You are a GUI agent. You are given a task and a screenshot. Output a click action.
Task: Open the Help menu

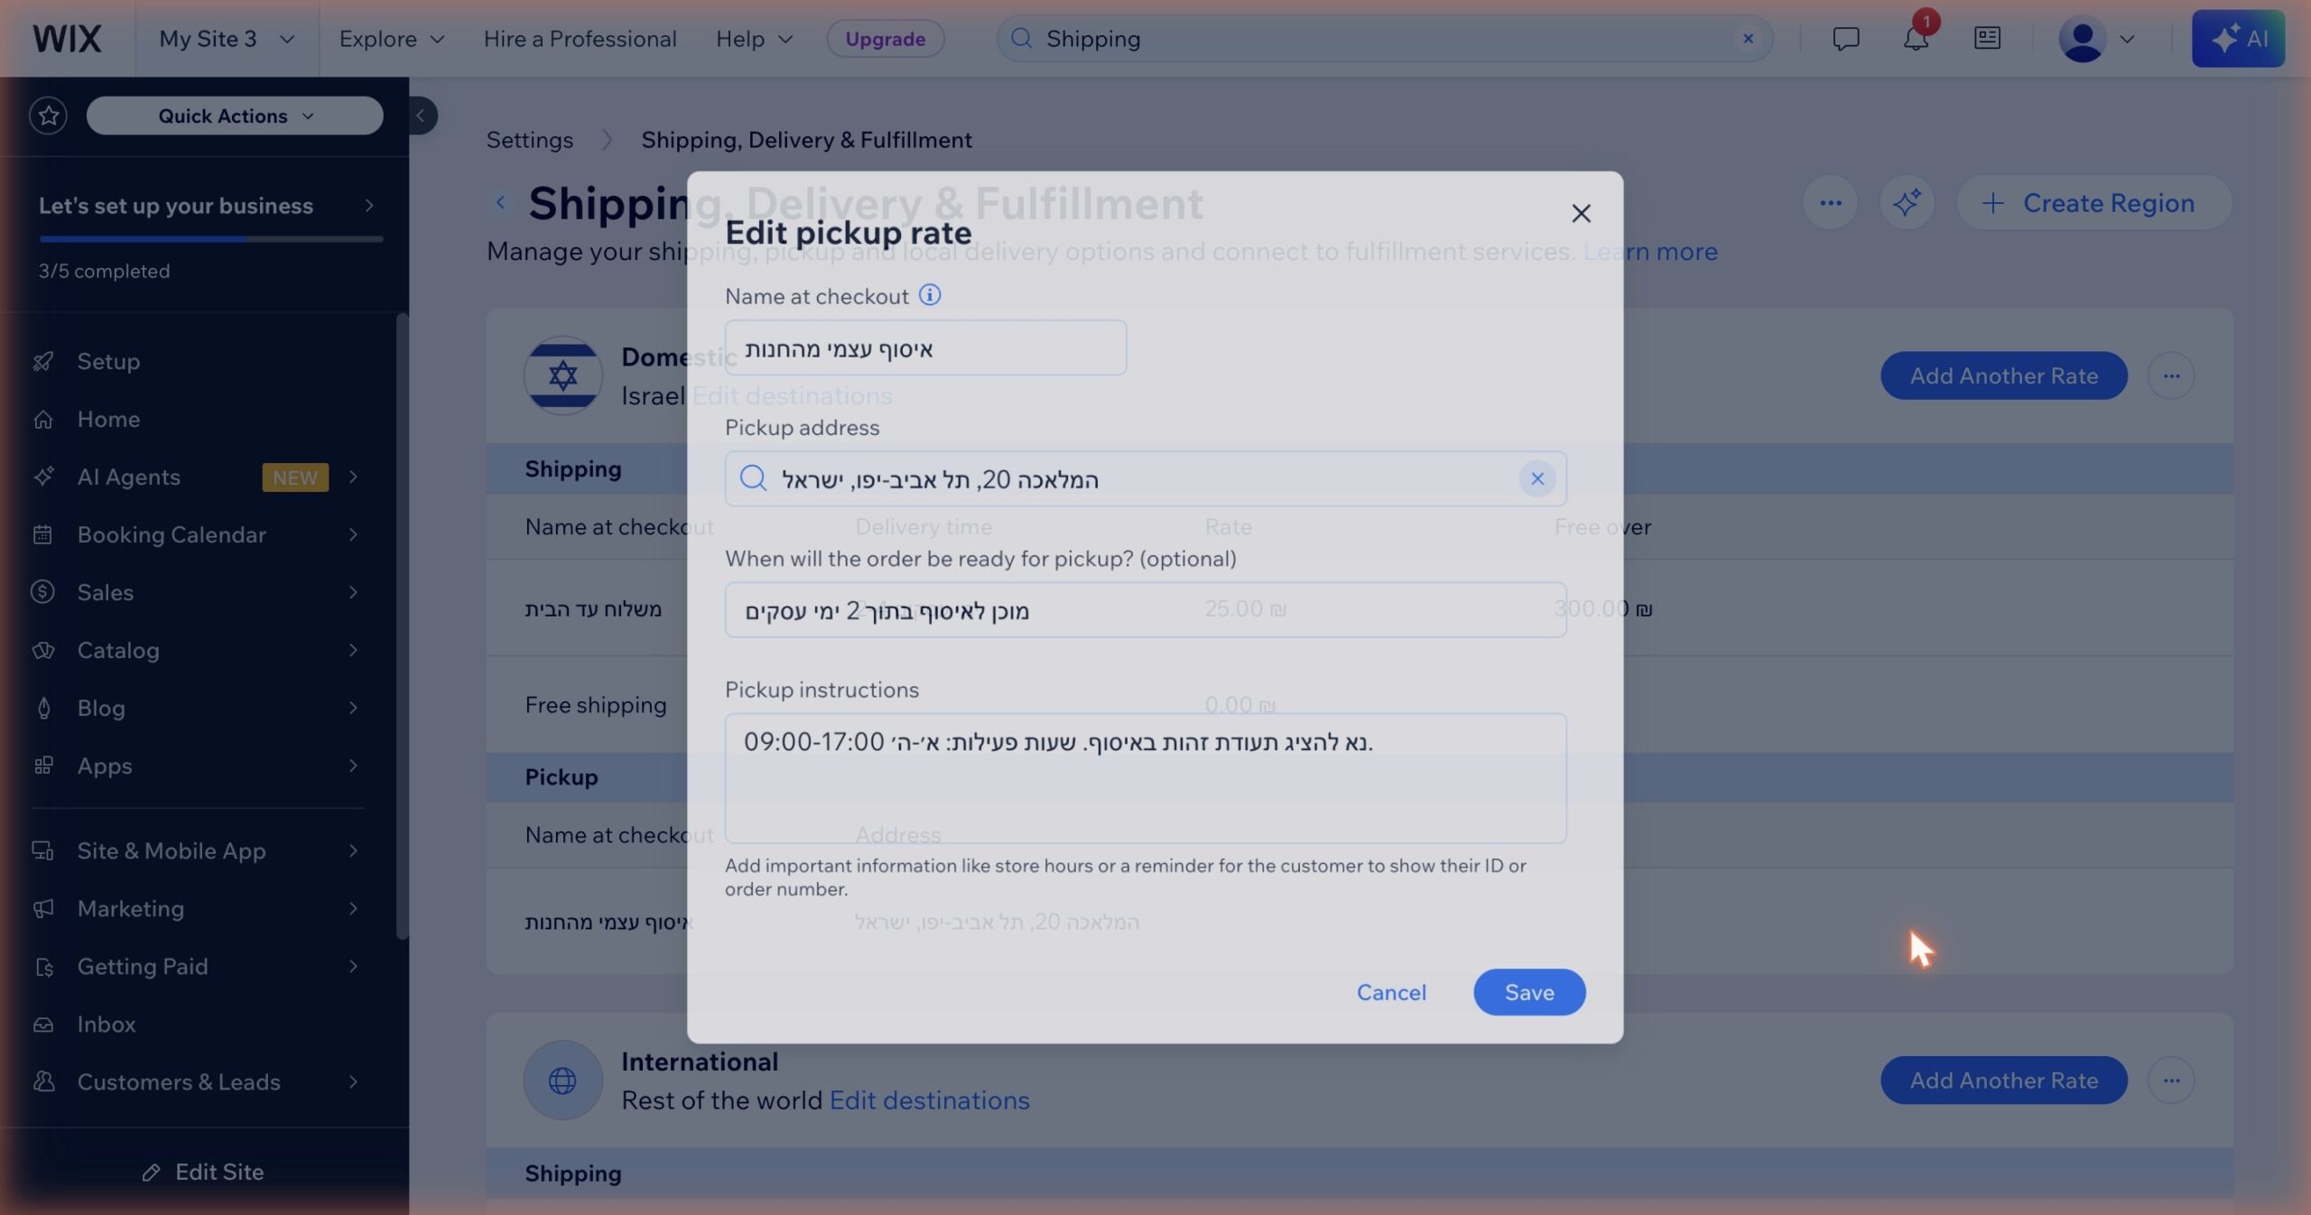[754, 39]
